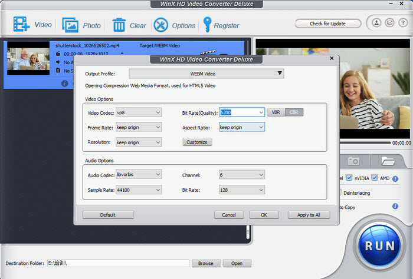Start conversion with the RUN button
Image resolution: width=413 pixels, height=279 pixels.
coord(379,246)
